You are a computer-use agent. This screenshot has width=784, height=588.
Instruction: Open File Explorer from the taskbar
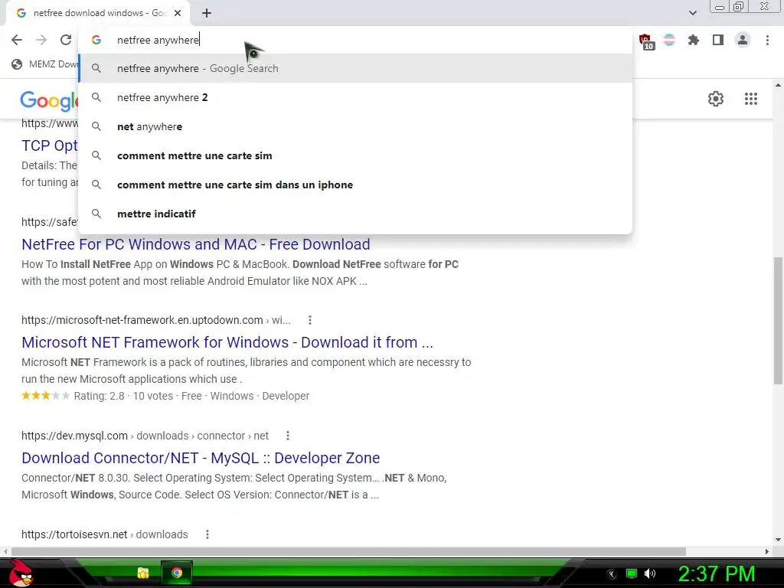click(143, 573)
